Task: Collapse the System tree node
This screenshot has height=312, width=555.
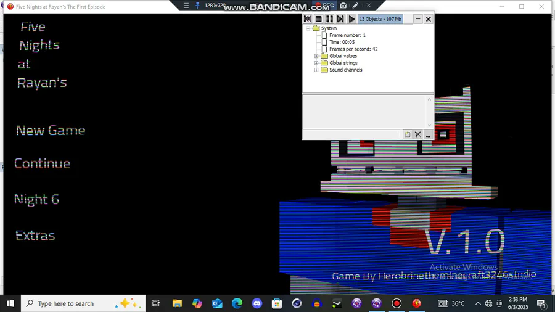Action: click(308, 28)
